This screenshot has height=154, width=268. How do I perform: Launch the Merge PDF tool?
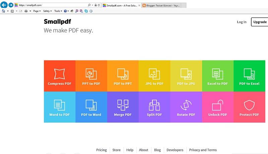(123, 107)
